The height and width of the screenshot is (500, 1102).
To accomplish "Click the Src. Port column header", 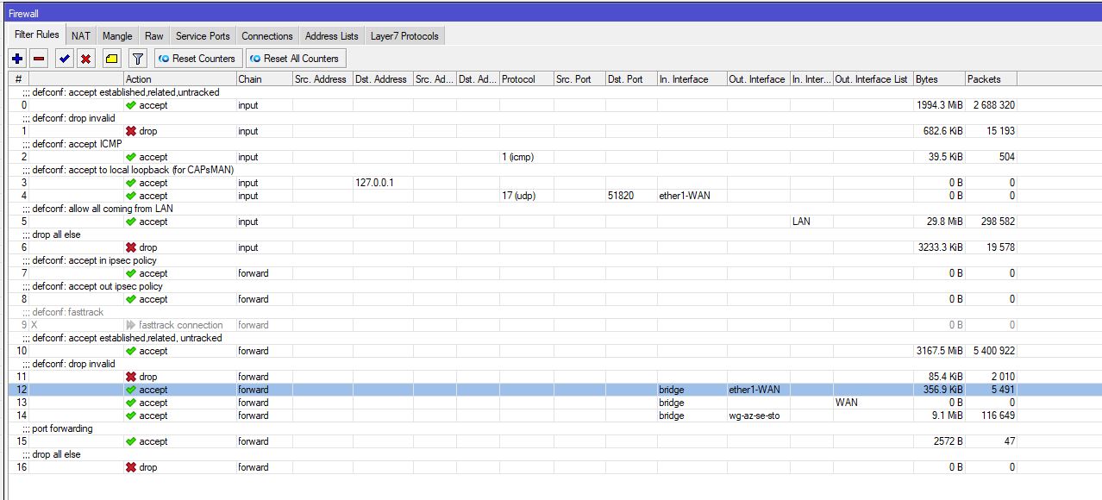I will (x=579, y=79).
